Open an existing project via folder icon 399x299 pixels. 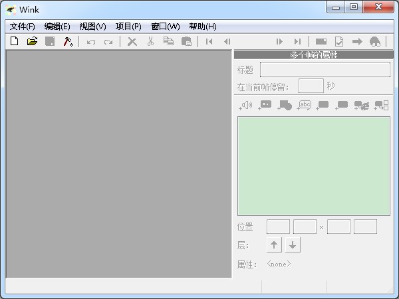pyautogui.click(x=32, y=41)
